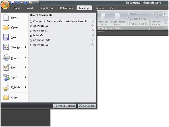This screenshot has height=127, width=169.
Task: Switch to the Home tab
Action: coord(17,8)
